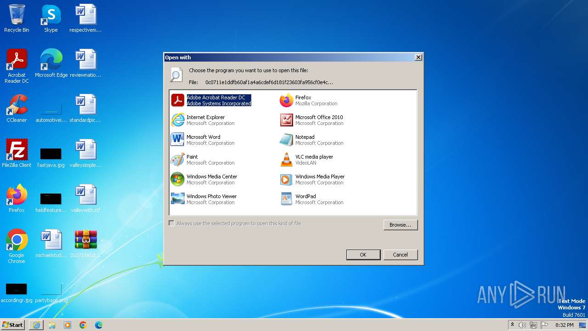The width and height of the screenshot is (588, 331).
Task: Show hidden system tray icons
Action: tap(512, 325)
